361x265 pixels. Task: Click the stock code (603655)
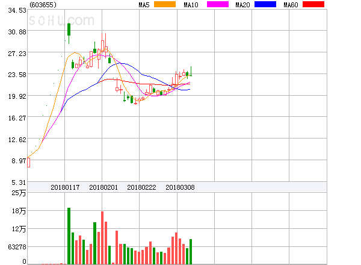43,5
